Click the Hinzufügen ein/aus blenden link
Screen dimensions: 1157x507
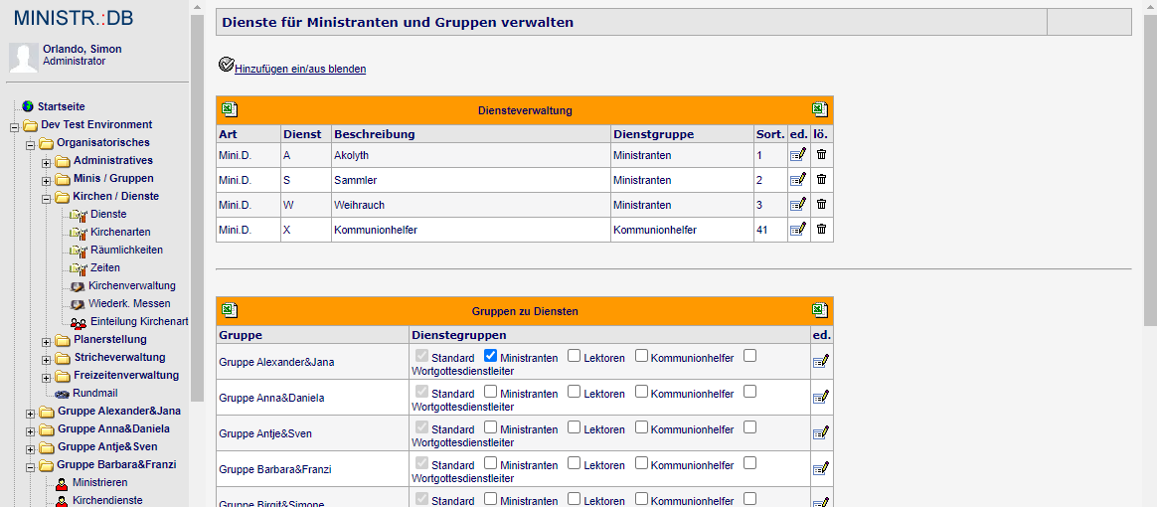tap(300, 69)
